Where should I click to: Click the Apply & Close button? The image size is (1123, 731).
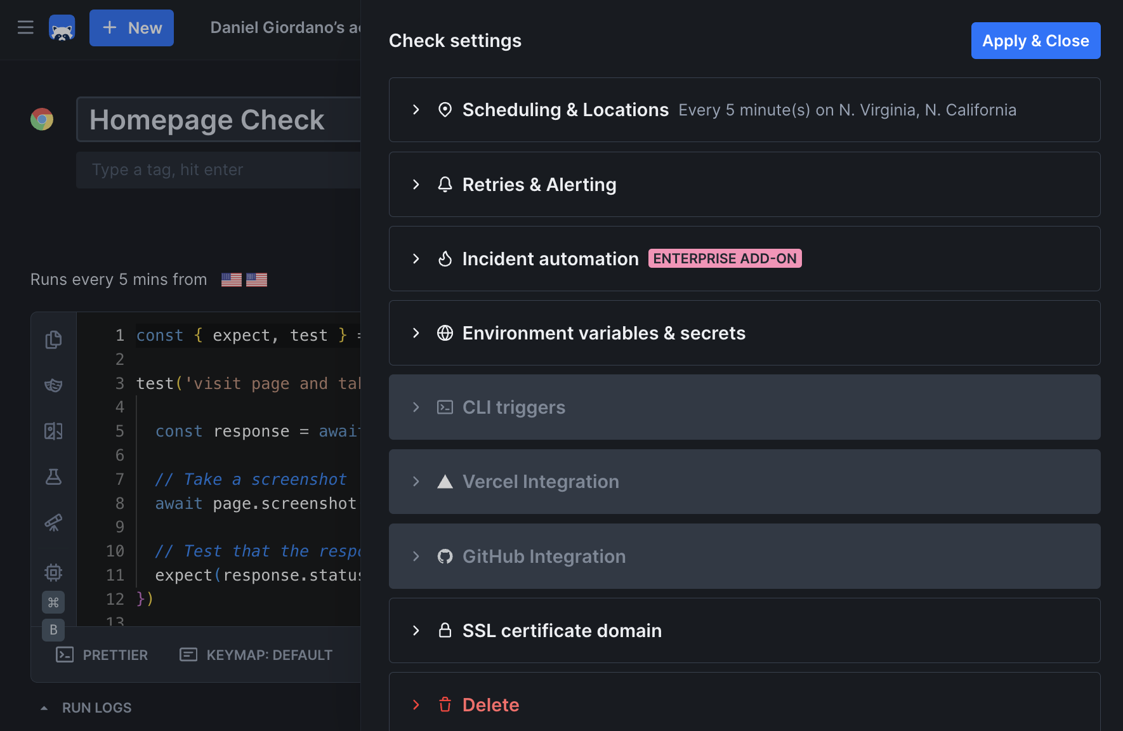tap(1035, 41)
